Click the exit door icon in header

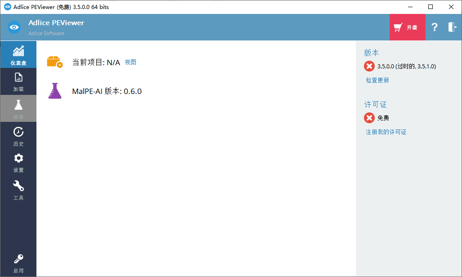click(452, 27)
